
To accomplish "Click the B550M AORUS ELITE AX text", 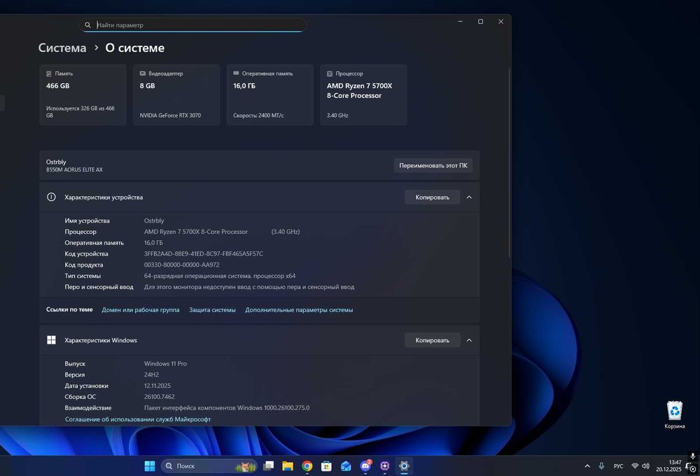I will 75,169.
